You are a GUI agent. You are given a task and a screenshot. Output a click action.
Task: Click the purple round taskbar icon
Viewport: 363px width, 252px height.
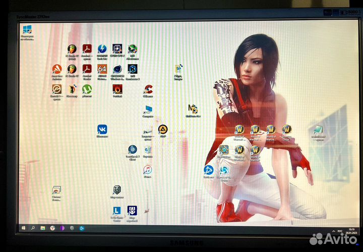(62, 228)
